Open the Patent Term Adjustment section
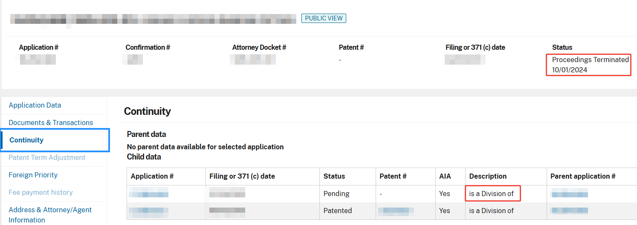The width and height of the screenshot is (637, 225). coord(47,157)
